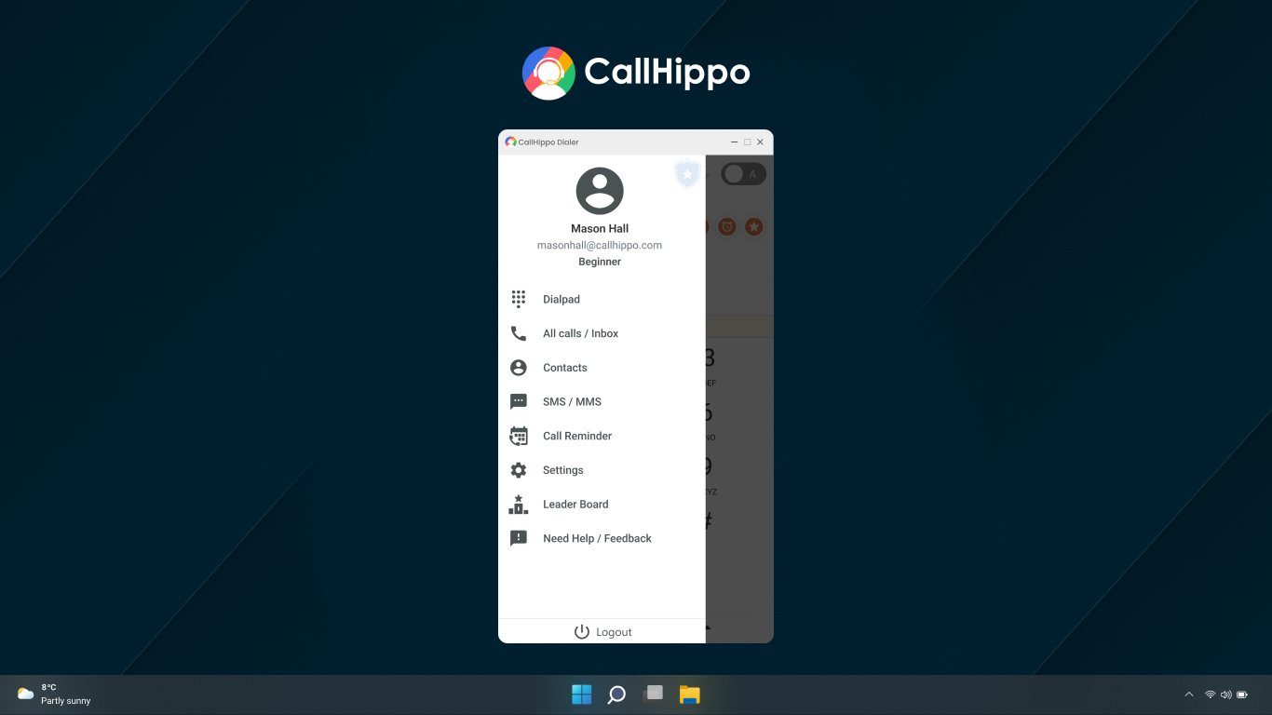The width and height of the screenshot is (1272, 715).
Task: Click the alarm clock reminder icon
Action: (x=726, y=226)
